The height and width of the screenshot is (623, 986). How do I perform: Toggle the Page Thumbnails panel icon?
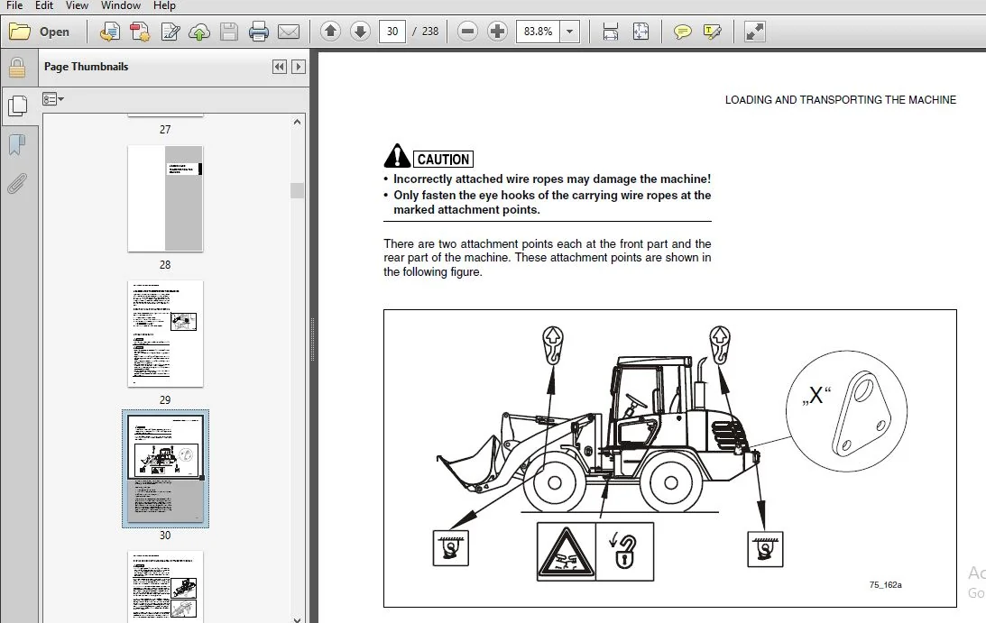(x=17, y=105)
